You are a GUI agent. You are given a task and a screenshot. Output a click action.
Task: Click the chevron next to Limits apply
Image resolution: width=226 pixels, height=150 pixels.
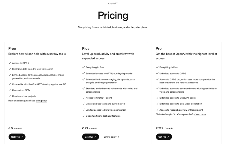pos(118,137)
